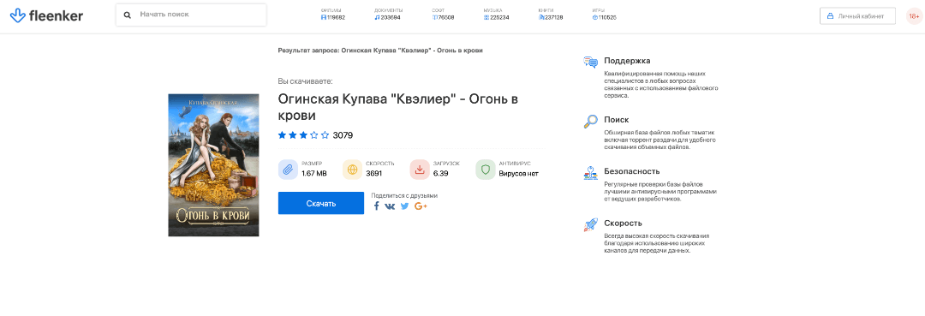Click the Безопасность icon
The height and width of the screenshot is (316, 925).
click(x=590, y=173)
